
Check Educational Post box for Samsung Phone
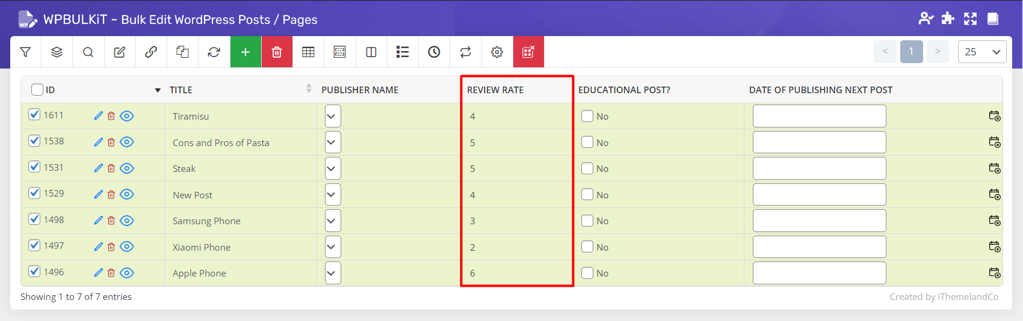(587, 221)
